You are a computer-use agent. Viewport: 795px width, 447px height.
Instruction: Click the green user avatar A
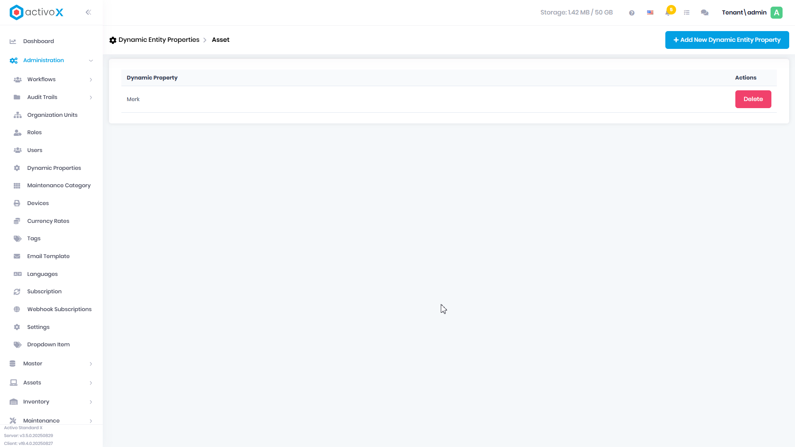pyautogui.click(x=777, y=13)
